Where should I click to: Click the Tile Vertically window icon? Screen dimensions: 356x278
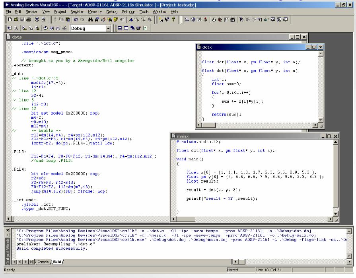point(126,28)
